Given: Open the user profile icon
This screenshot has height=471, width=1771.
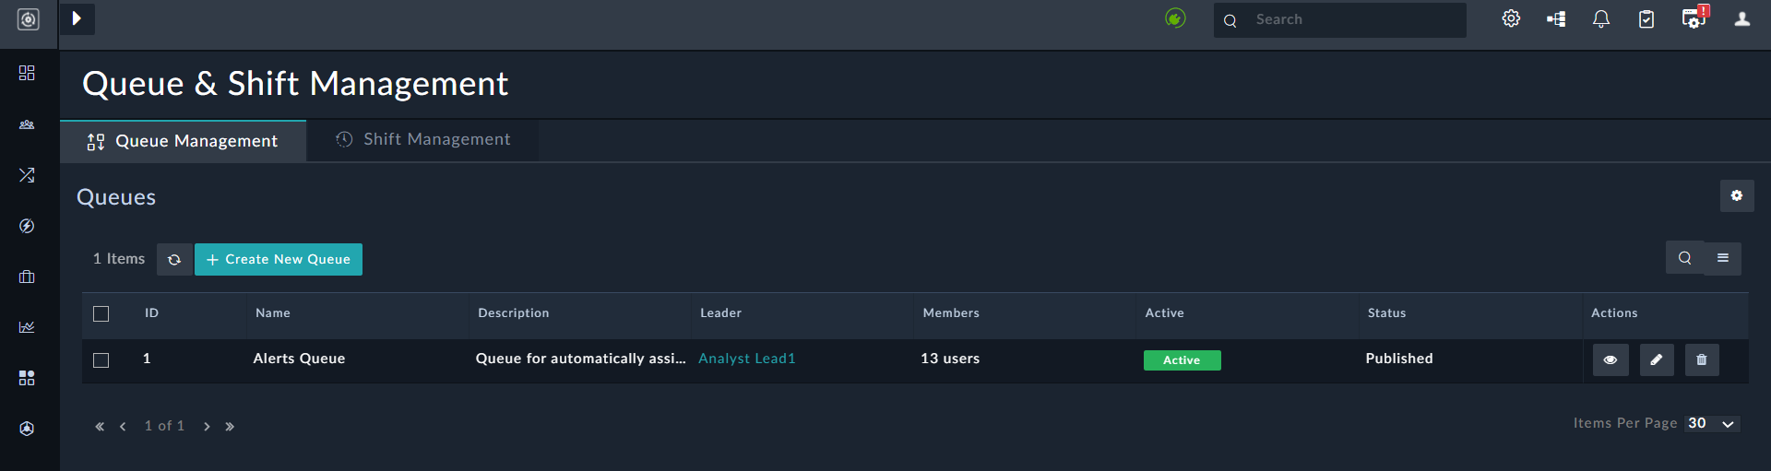Looking at the screenshot, I should pos(1741,19).
